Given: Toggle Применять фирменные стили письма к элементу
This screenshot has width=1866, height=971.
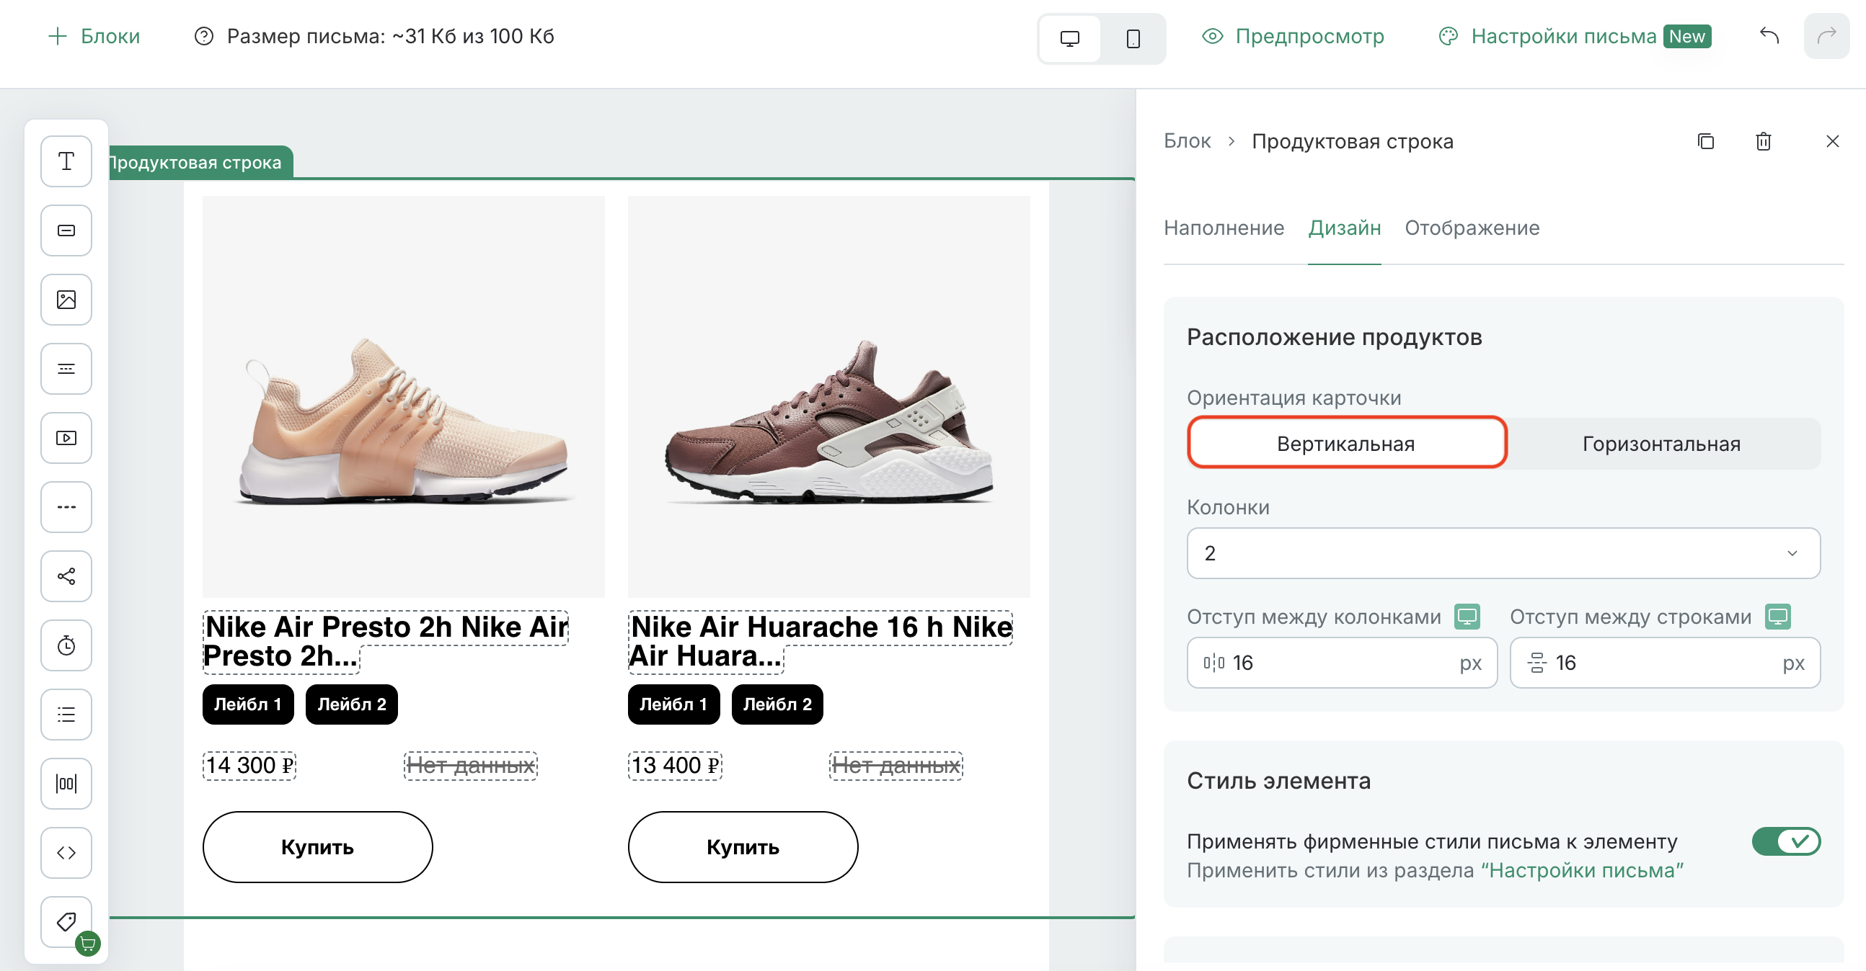Looking at the screenshot, I should [x=1785, y=841].
